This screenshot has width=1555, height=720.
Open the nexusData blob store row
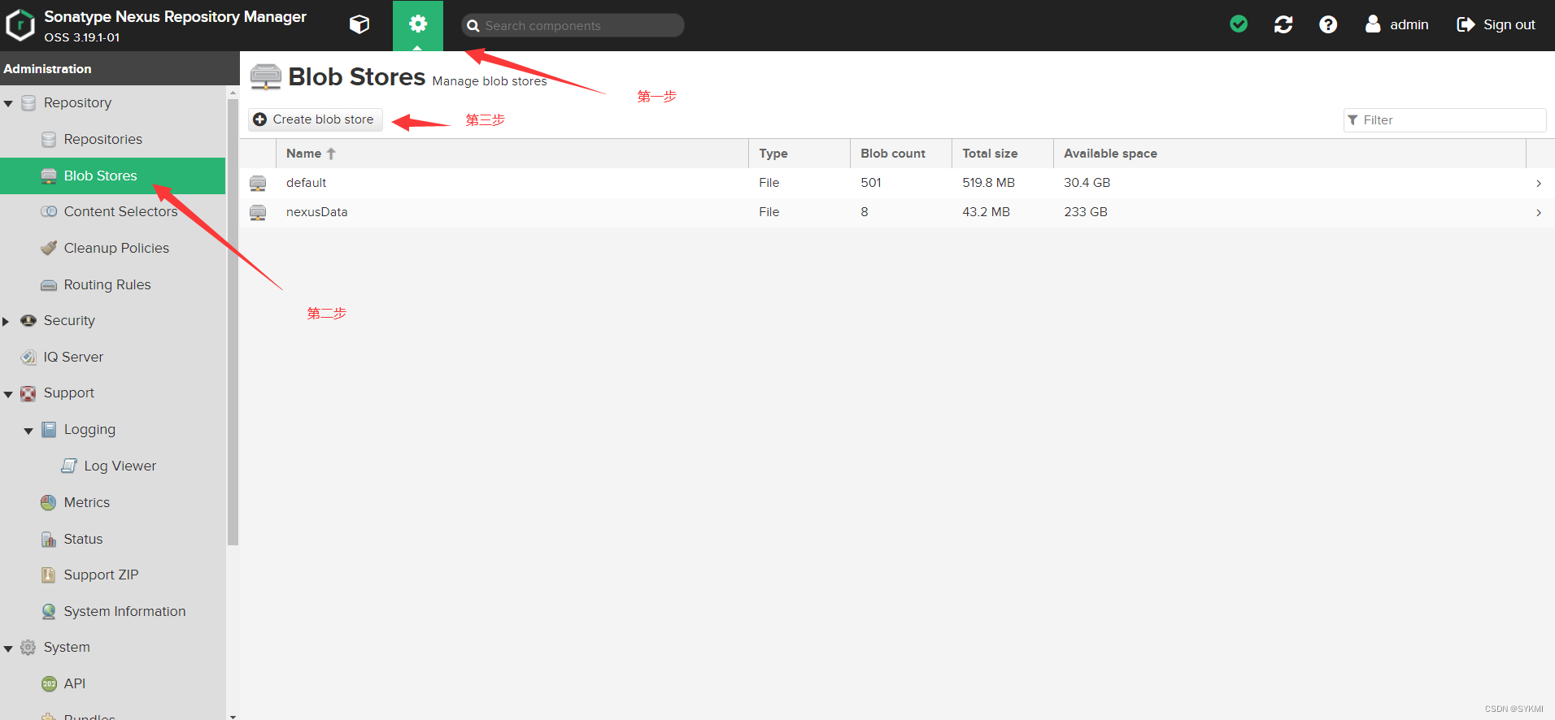point(897,212)
